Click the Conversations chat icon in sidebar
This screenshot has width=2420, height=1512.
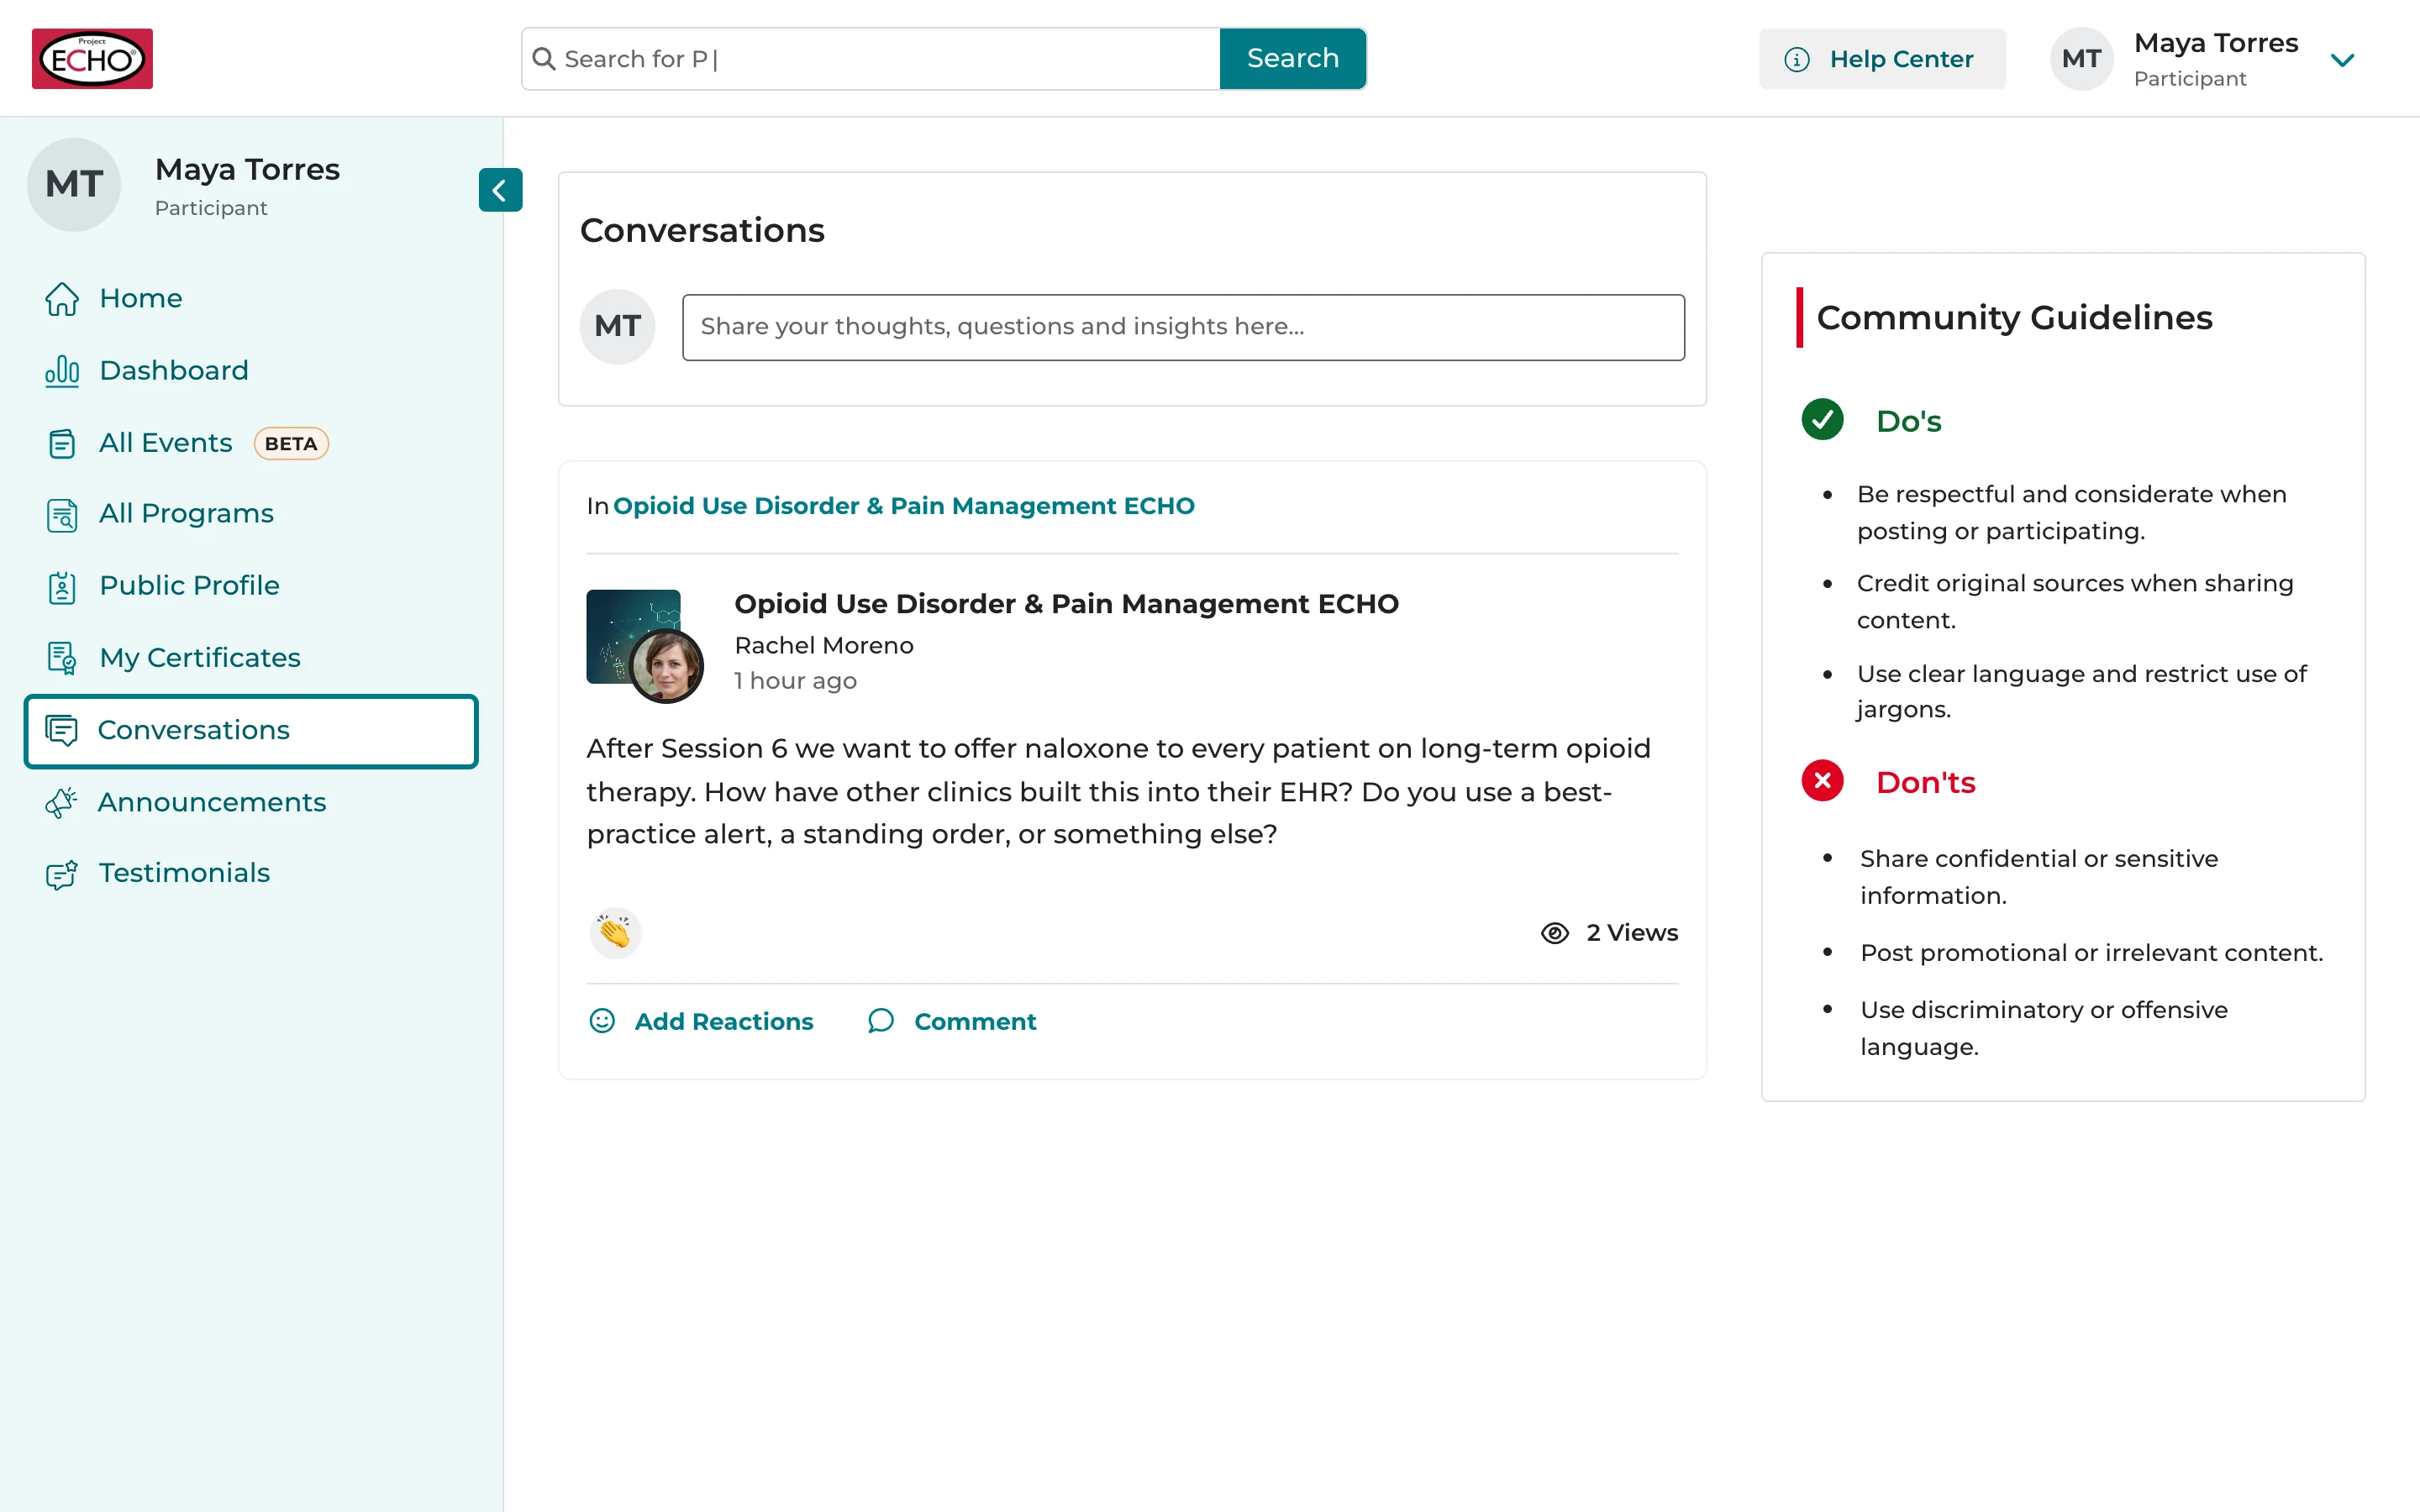pyautogui.click(x=62, y=730)
